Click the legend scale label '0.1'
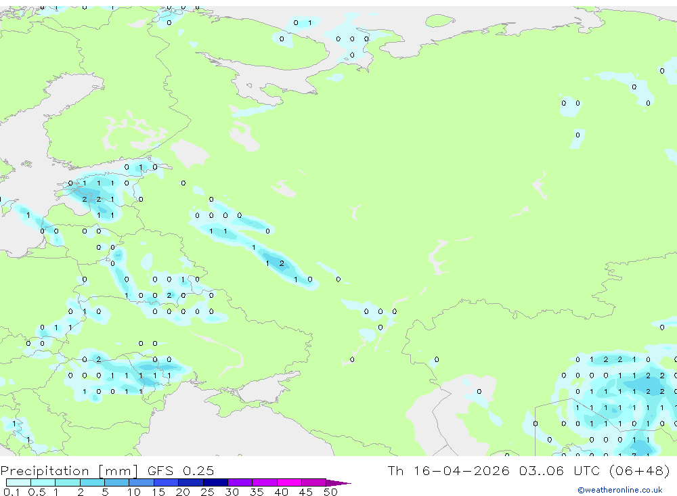Screen dimensions: 677x496 pyautogui.click(x=12, y=492)
